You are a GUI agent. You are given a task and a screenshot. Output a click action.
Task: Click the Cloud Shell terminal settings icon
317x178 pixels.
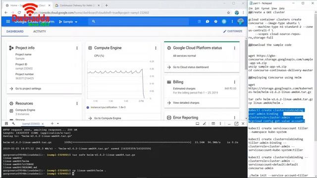(x=213, y=124)
